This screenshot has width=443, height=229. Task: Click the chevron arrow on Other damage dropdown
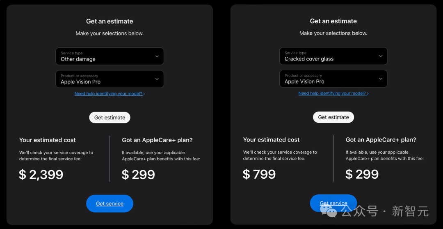pyautogui.click(x=157, y=56)
